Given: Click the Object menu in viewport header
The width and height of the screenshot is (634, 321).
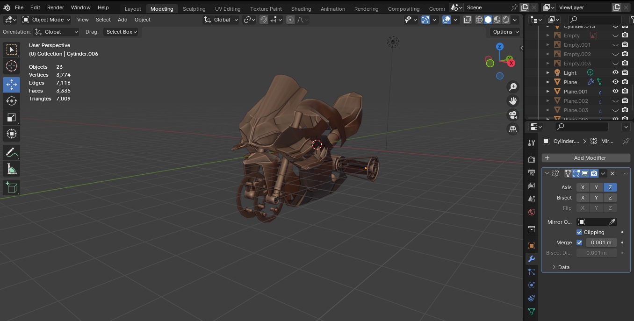Looking at the screenshot, I should point(143,20).
